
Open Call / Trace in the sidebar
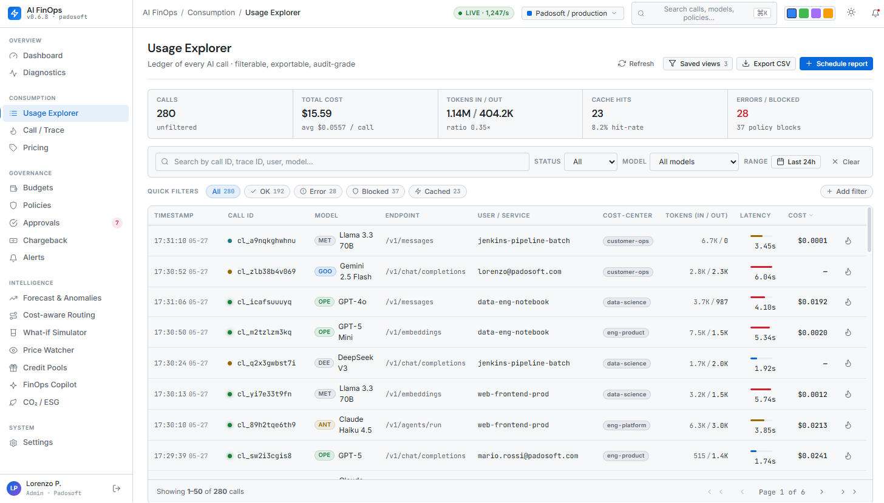click(x=66, y=130)
